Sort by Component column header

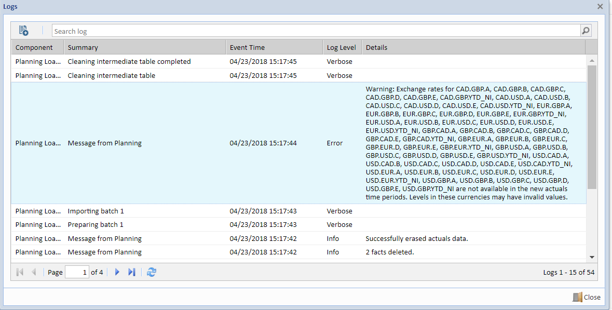click(x=37, y=47)
